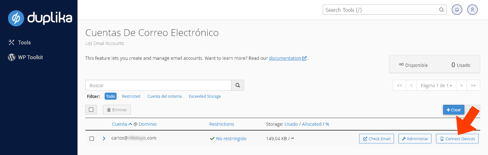The image size is (488, 155).
Task: Go to the last page (>>)
Action: click(x=473, y=86)
